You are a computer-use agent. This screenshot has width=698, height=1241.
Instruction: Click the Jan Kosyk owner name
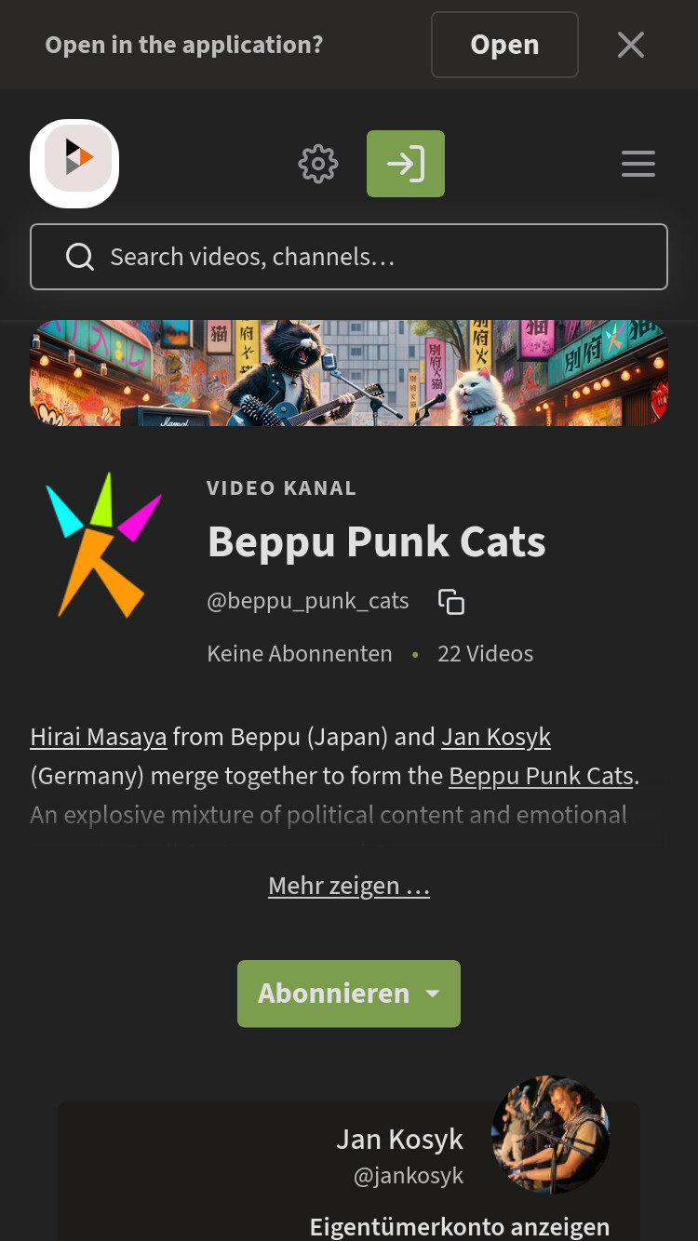point(400,1140)
